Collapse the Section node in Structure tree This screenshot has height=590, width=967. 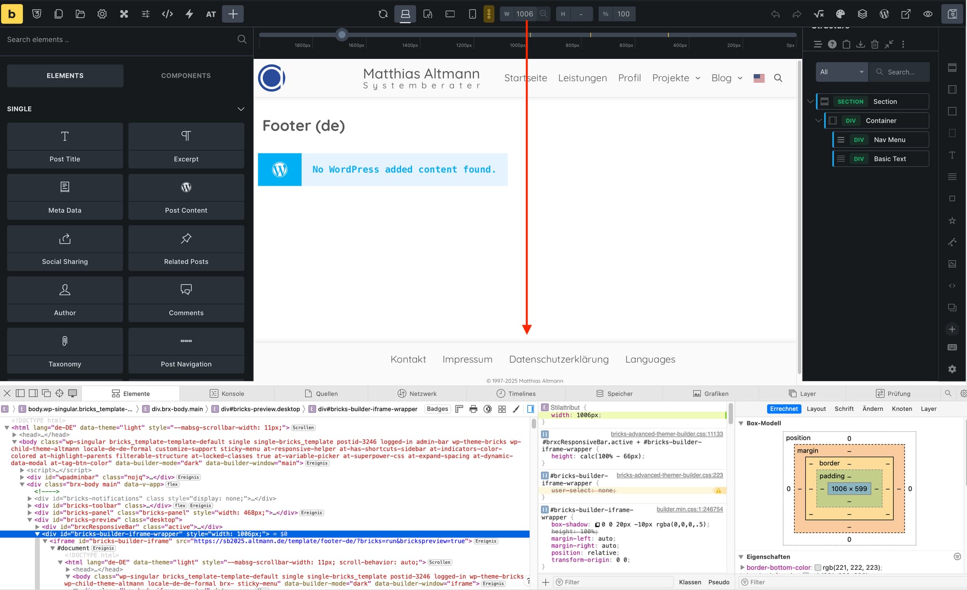coord(810,101)
